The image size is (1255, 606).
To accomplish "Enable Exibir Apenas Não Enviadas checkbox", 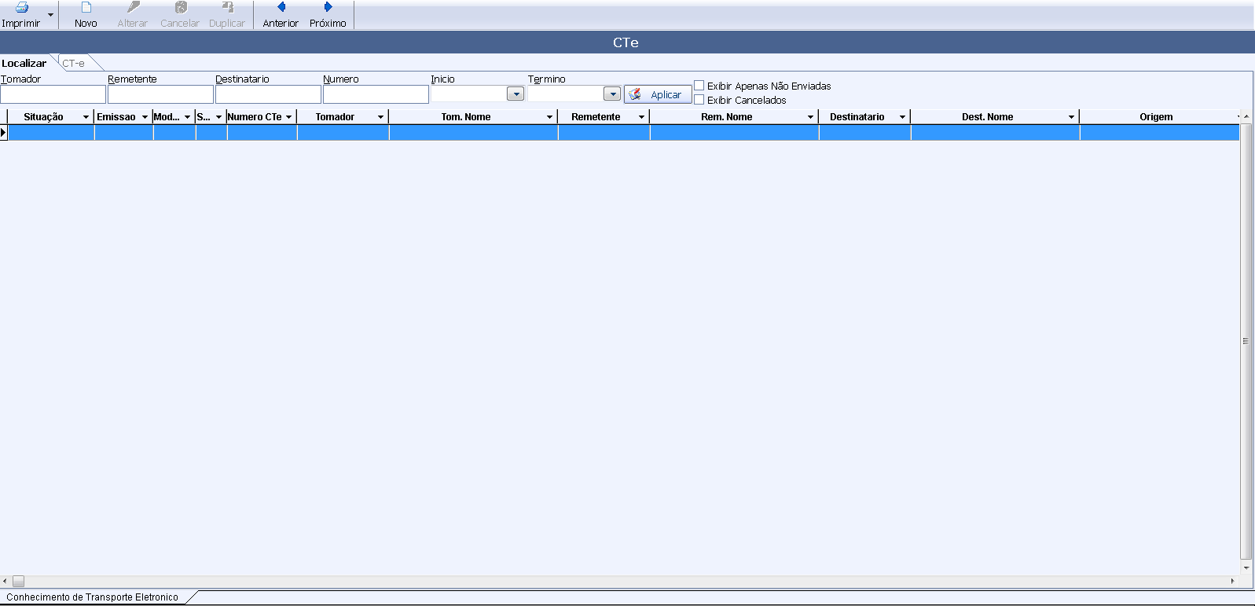I will pyautogui.click(x=699, y=86).
